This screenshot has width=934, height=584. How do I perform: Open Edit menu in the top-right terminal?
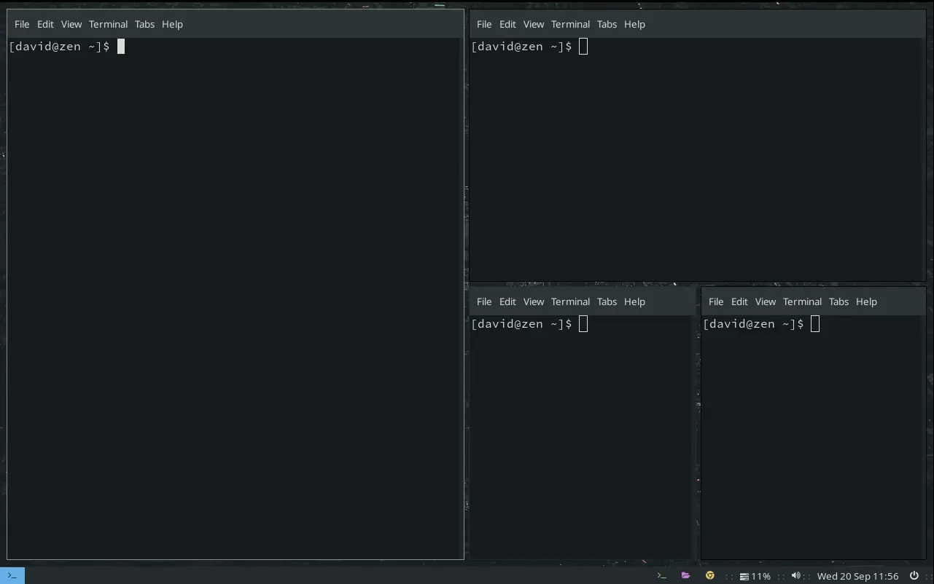pyautogui.click(x=507, y=24)
